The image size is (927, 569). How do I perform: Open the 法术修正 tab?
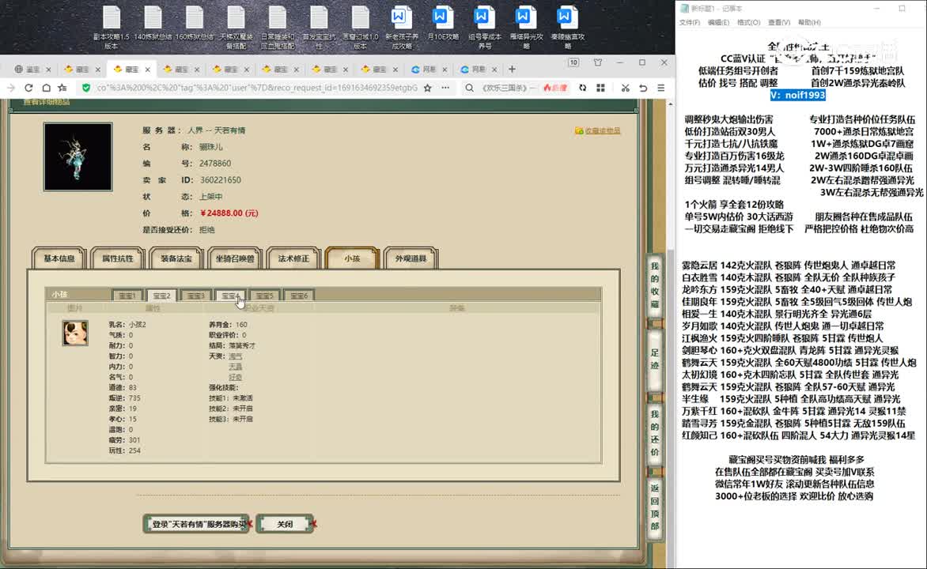tap(293, 258)
